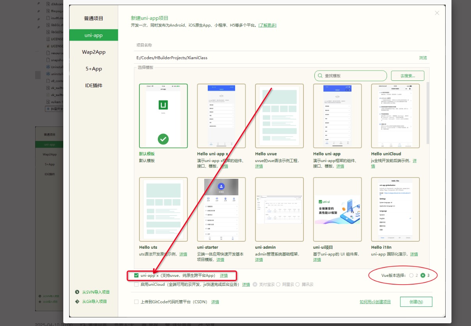Select the highlighted uni-app tab in the dialog sidebar

tap(94, 35)
